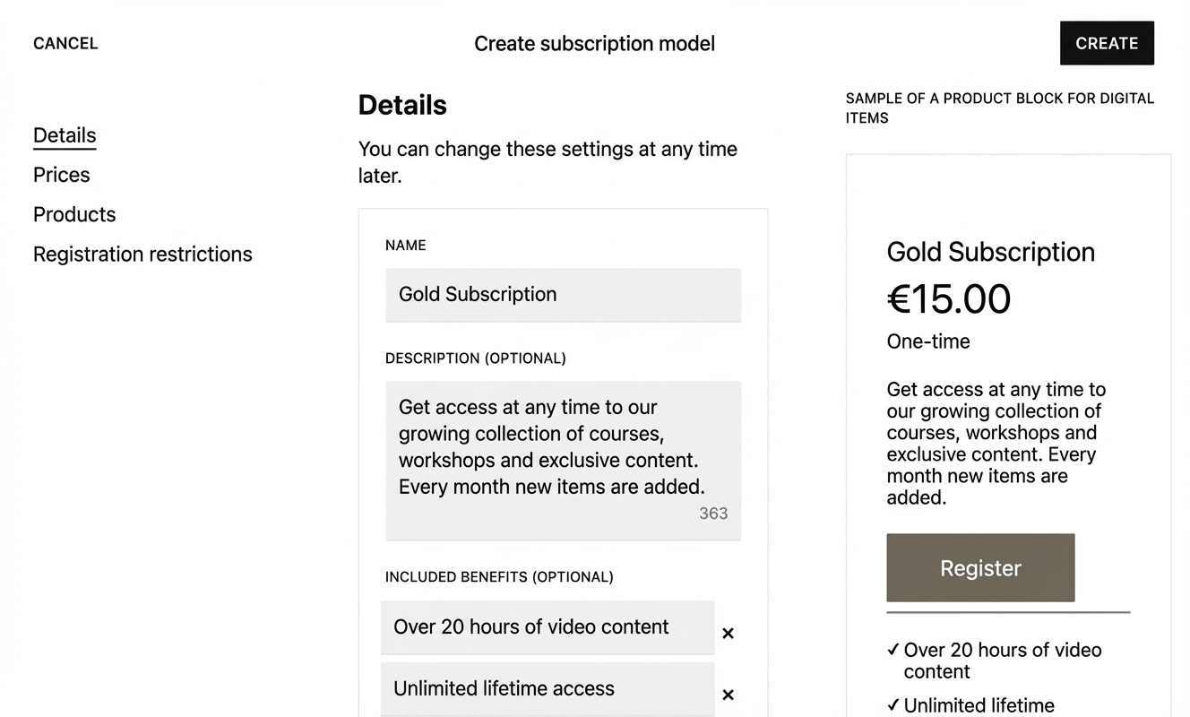
Task: Click the Register button in the preview
Action: [980, 568]
